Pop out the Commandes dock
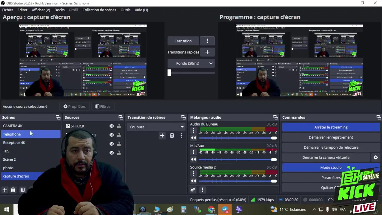382x215 pixels. point(378,117)
